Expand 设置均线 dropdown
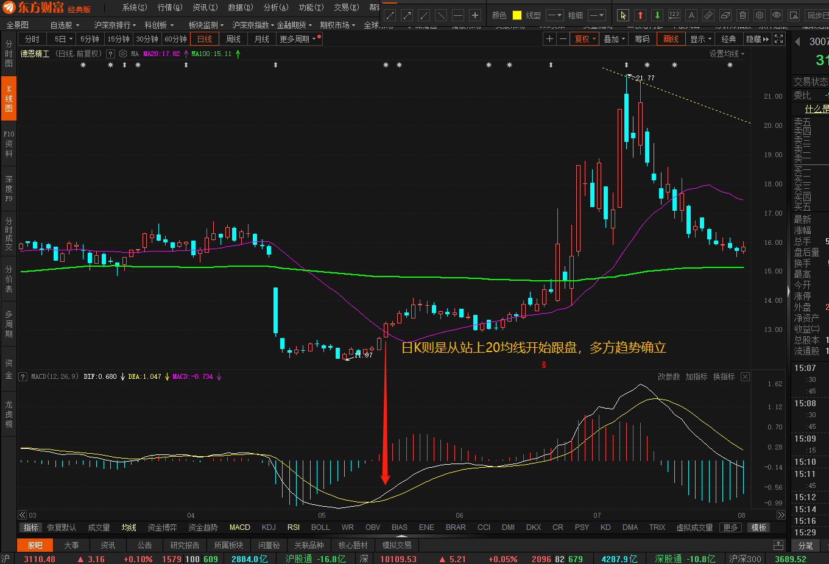This screenshot has height=564, width=829. (727, 54)
